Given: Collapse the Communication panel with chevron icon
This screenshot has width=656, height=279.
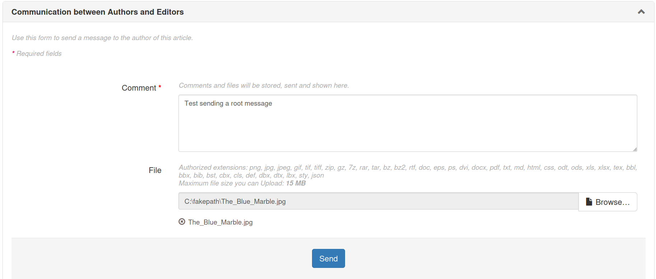Looking at the screenshot, I should (x=641, y=12).
